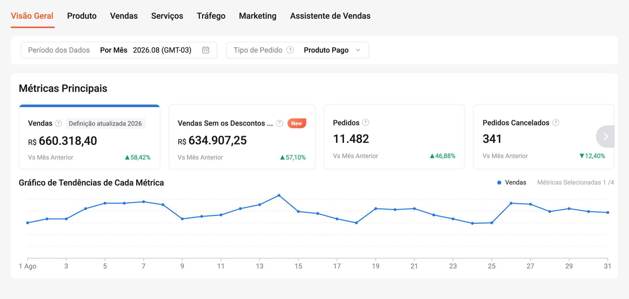Click the next arrow to show more metrics
The width and height of the screenshot is (629, 299).
click(x=606, y=137)
